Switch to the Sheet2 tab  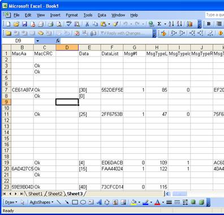pyautogui.click(x=55, y=193)
